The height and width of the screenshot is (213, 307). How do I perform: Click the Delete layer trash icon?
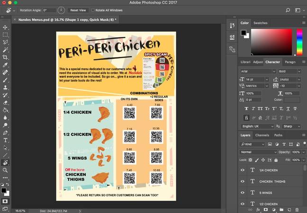[x=297, y=210]
